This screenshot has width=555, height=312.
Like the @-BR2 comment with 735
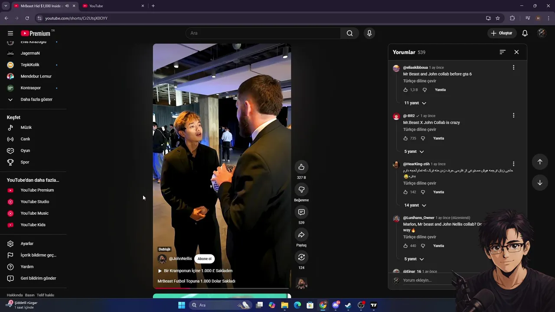pyautogui.click(x=405, y=138)
